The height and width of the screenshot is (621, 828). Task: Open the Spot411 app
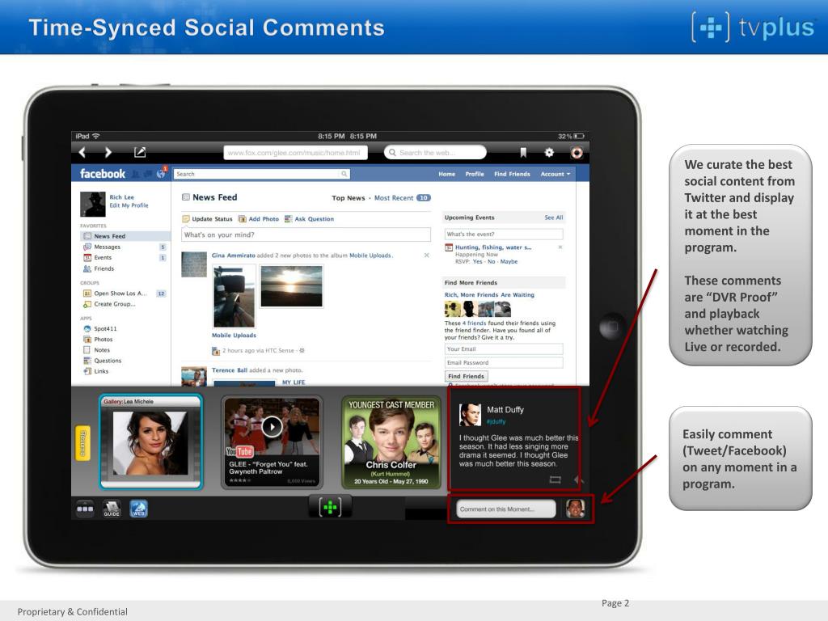coord(105,328)
